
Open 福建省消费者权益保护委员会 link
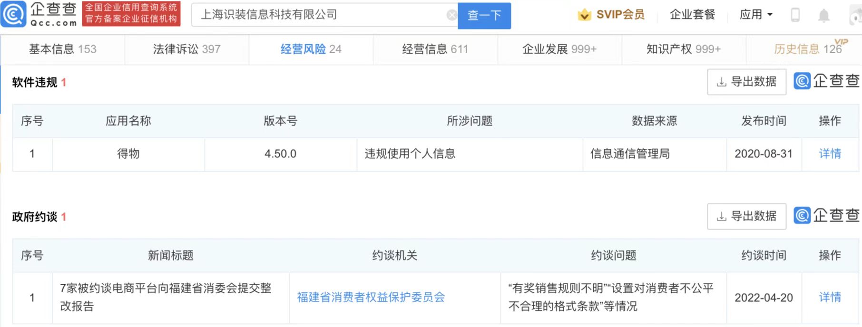[371, 298]
